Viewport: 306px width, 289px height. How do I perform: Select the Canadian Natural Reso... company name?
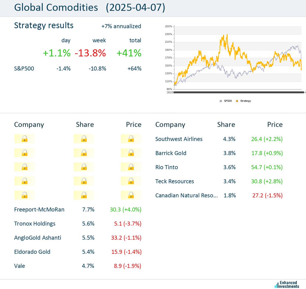(x=187, y=195)
